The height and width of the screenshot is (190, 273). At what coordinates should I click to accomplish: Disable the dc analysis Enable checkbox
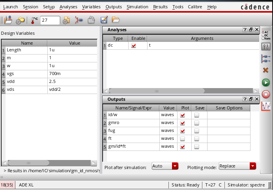point(134,46)
